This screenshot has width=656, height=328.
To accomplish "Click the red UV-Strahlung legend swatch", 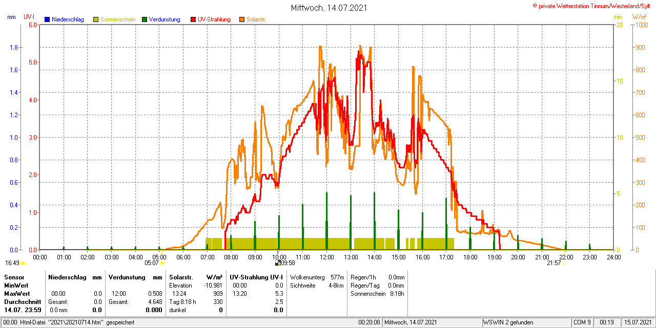I will (193, 19).
